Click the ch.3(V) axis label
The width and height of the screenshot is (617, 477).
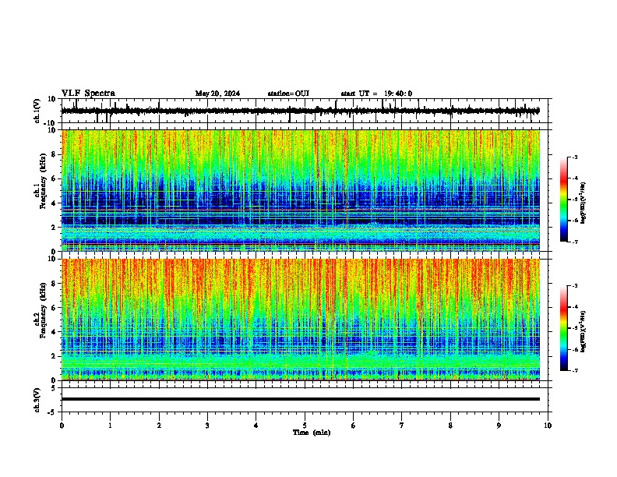coord(37,400)
